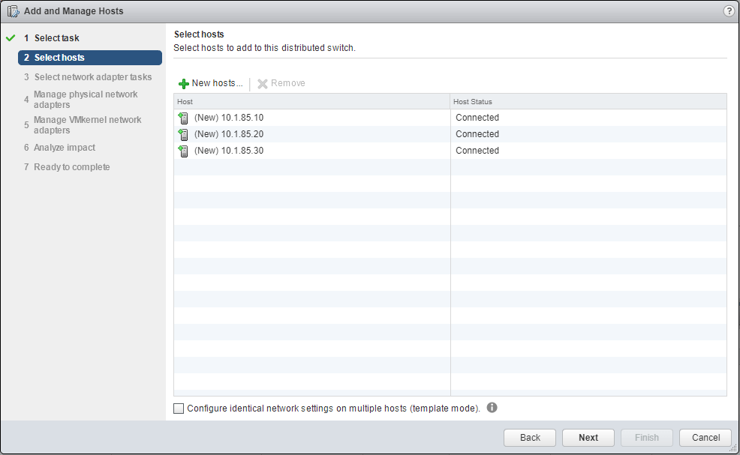The image size is (740, 455).
Task: Click the template mode checkbox label text
Action: (334, 409)
